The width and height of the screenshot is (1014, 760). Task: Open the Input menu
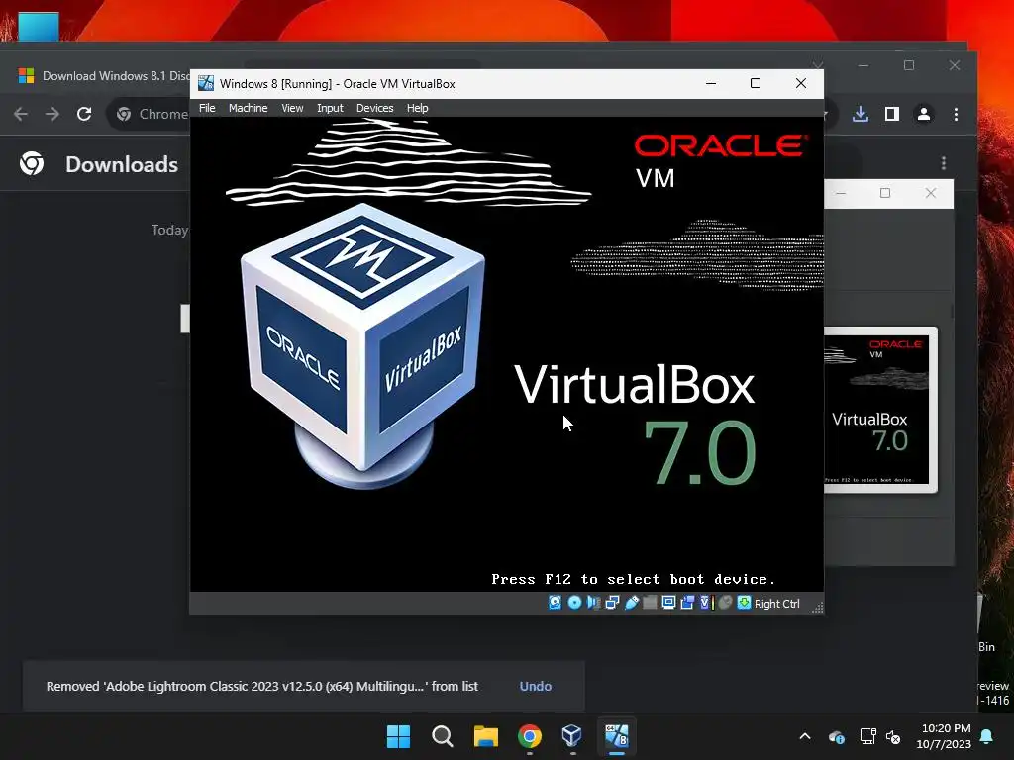330,108
